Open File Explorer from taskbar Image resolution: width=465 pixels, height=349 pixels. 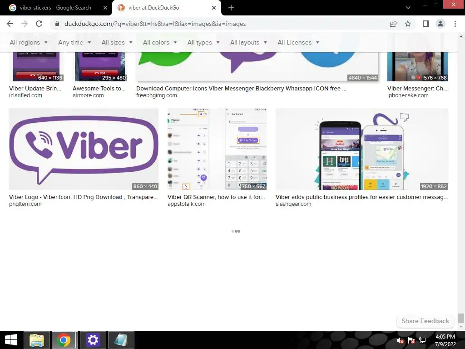(37, 340)
